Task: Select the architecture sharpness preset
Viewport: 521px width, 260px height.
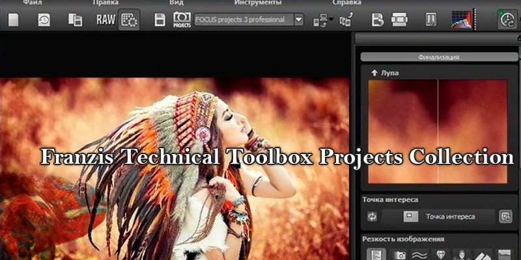Action: click(483, 254)
